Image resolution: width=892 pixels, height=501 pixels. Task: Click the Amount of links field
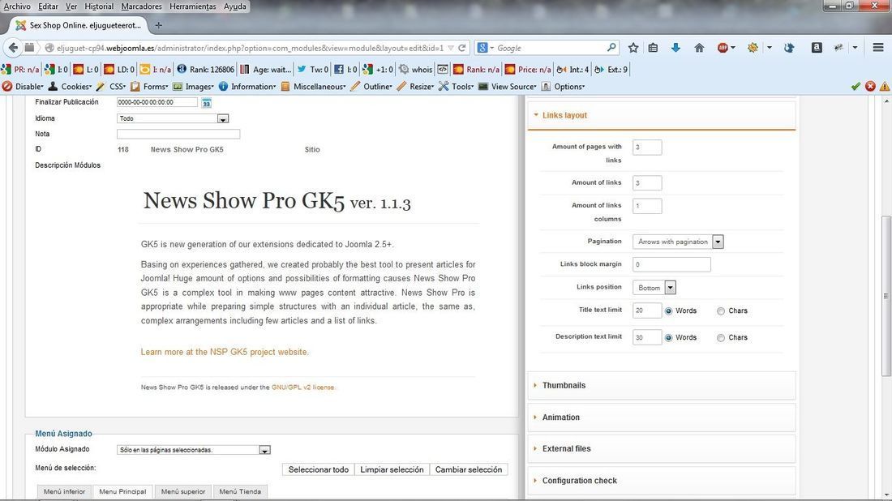(647, 183)
